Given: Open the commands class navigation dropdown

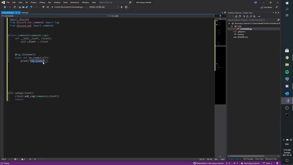Looking at the screenshot, I should tap(54, 16).
